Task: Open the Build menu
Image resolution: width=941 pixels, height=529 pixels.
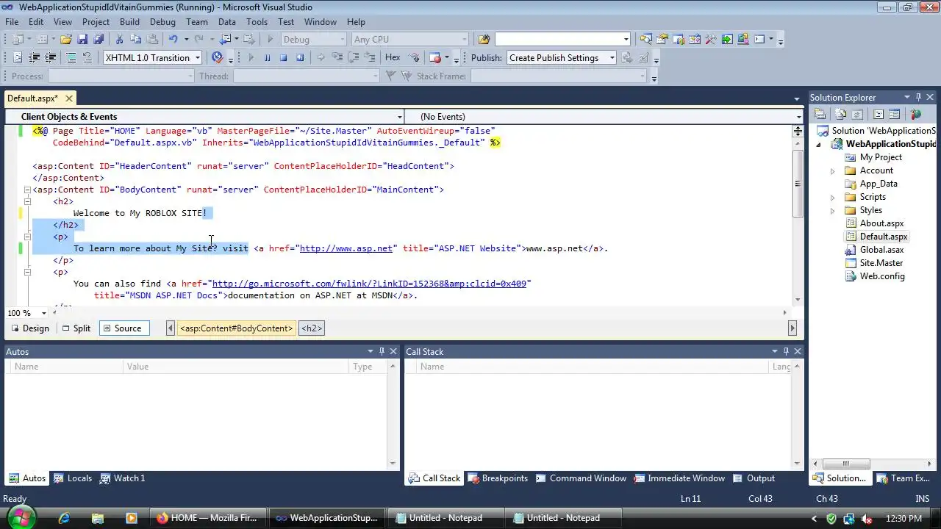Action: pos(129,22)
